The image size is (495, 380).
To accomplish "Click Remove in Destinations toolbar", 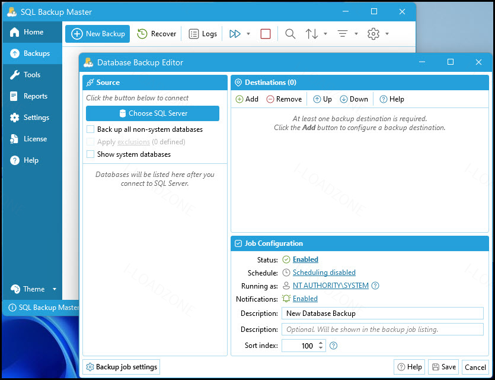I will pos(284,99).
